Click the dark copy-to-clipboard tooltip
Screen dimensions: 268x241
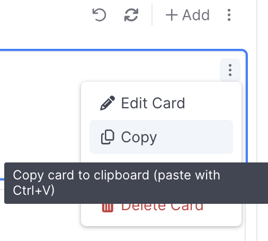[136, 183]
